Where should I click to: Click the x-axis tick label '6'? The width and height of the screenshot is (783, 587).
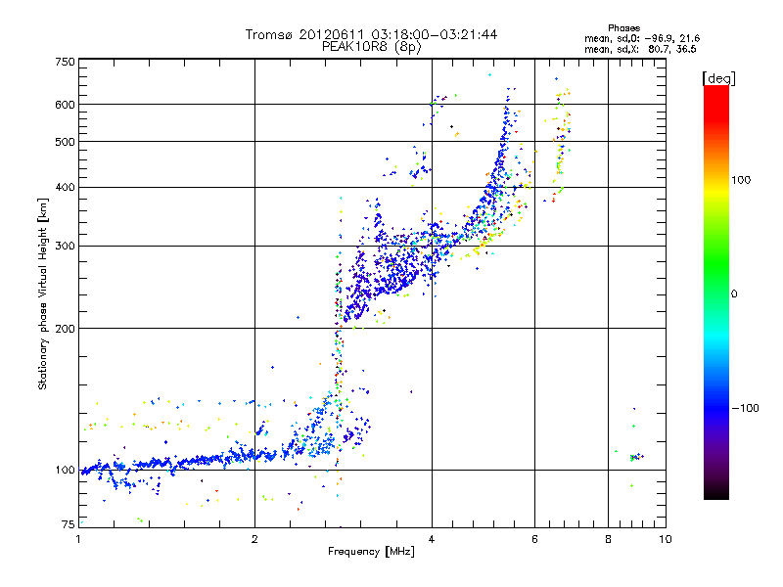[x=534, y=539]
